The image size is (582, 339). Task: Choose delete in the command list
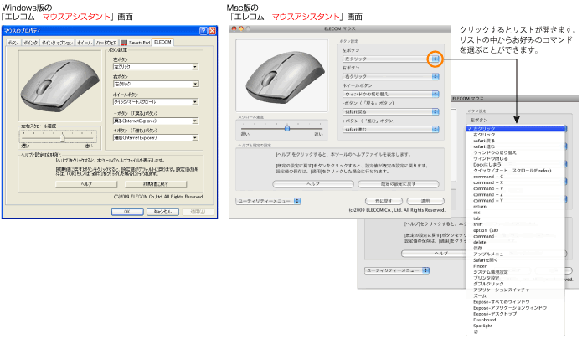tap(516, 242)
